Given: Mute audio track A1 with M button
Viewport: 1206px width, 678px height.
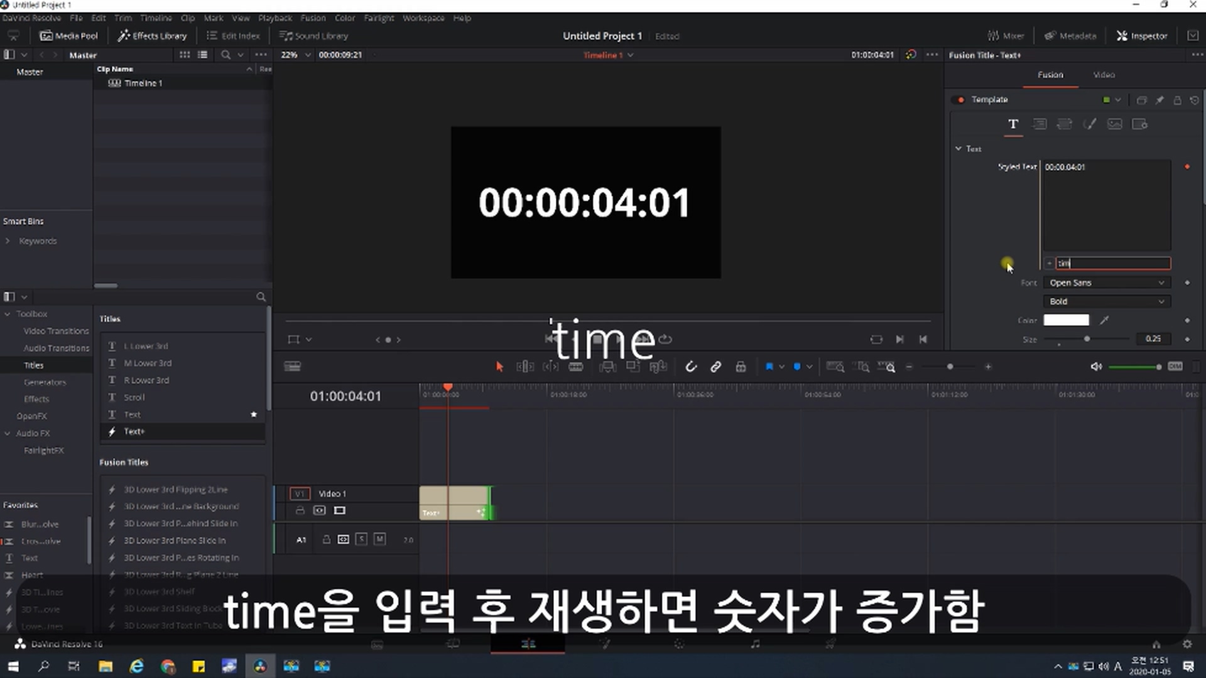Looking at the screenshot, I should point(379,539).
